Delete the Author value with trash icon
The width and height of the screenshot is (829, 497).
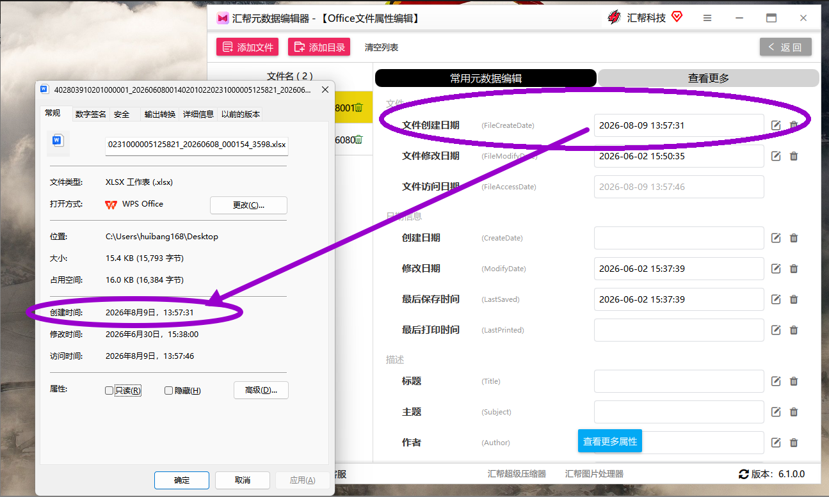794,443
